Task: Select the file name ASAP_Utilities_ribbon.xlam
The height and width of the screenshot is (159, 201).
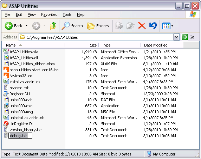Action: pos(32,64)
